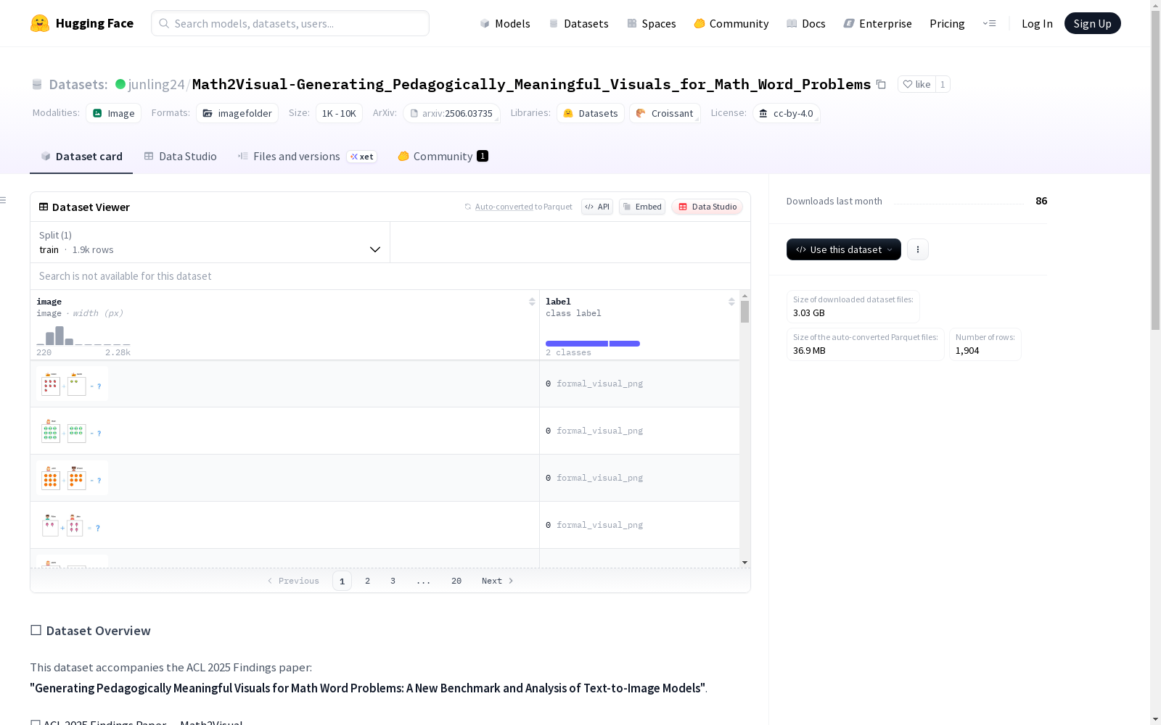1161x725 pixels.
Task: Open the arxiv:2506.03735 tag
Action: coord(451,113)
